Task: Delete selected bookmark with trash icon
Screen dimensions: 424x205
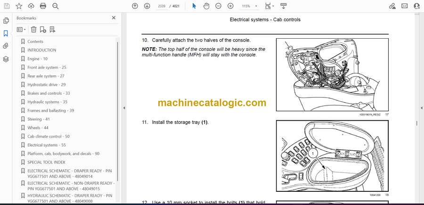Action: point(33,30)
